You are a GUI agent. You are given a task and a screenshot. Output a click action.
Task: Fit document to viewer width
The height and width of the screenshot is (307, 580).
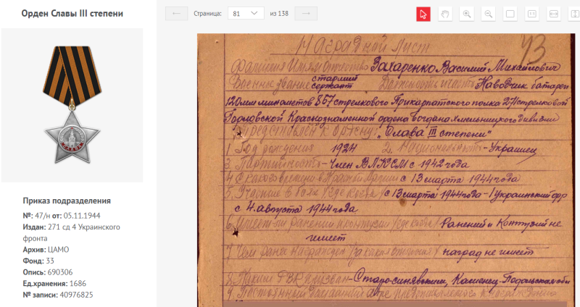[x=553, y=14]
